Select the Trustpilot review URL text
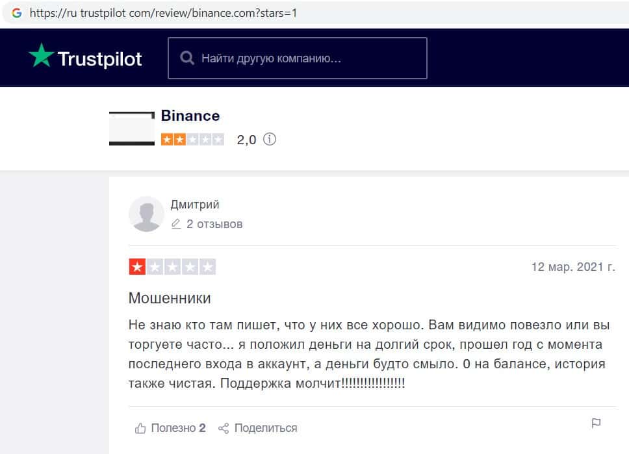Viewport: 629px width, 454px height. click(163, 12)
